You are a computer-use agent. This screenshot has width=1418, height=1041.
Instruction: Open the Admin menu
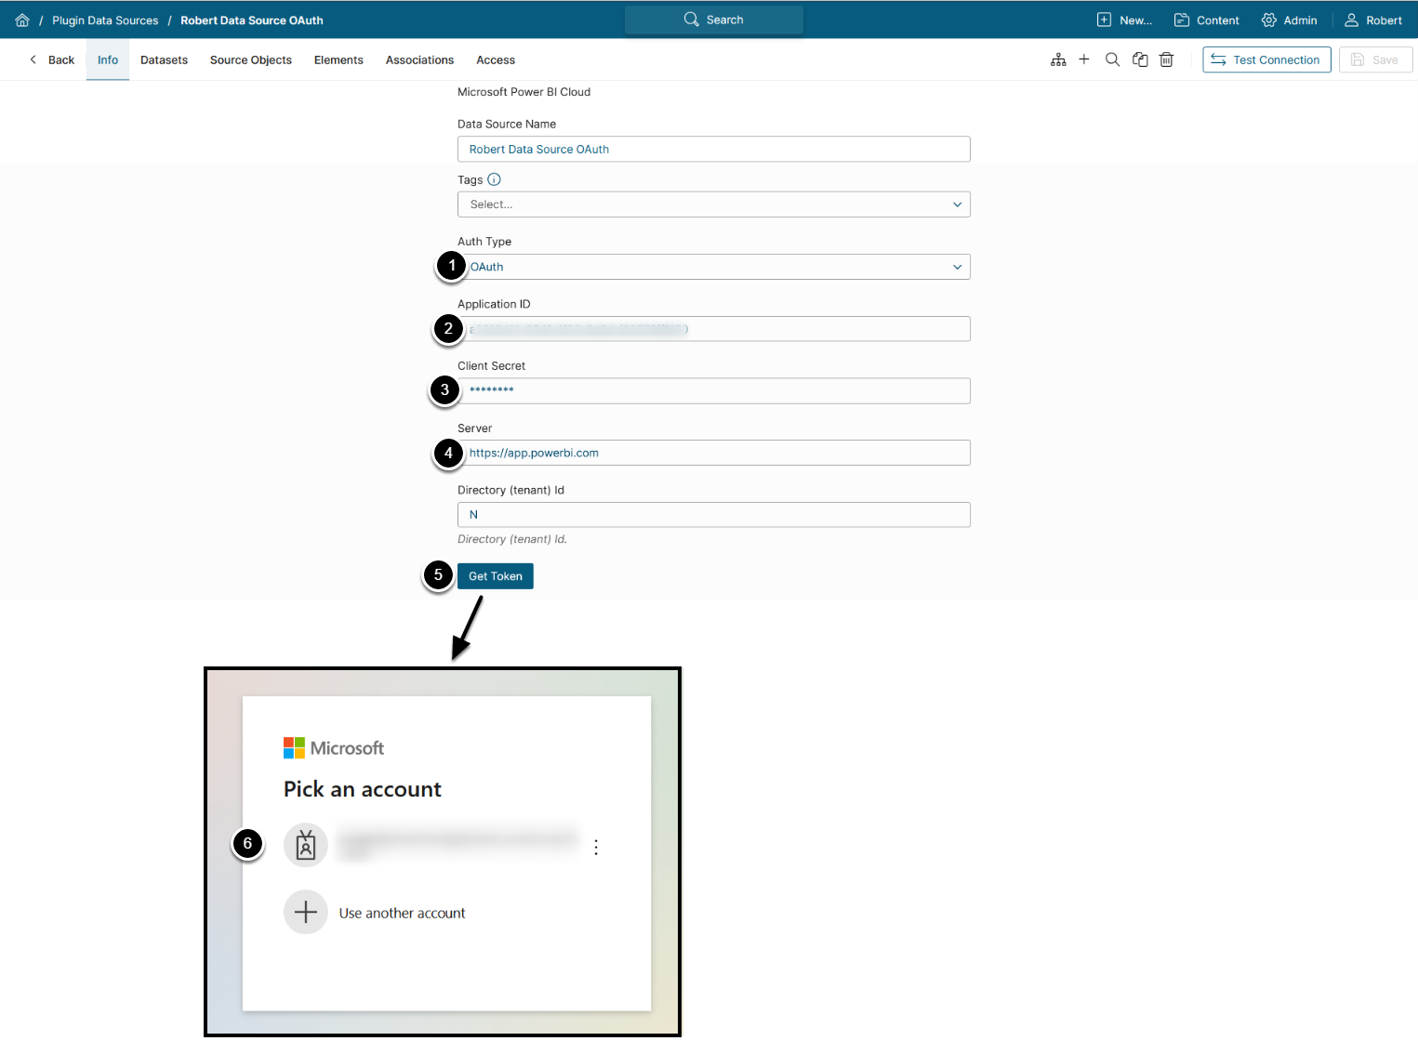(1289, 20)
